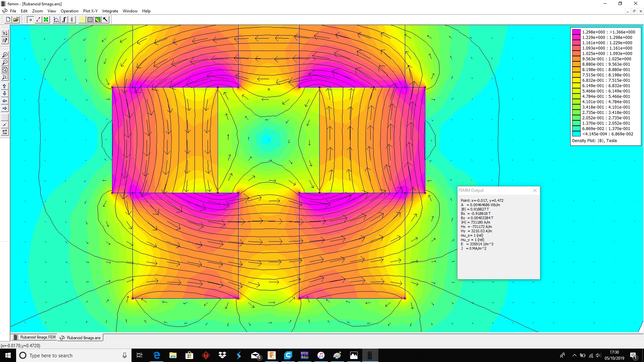Open the Operation menu
The width and height of the screenshot is (644, 362).
coord(69,11)
